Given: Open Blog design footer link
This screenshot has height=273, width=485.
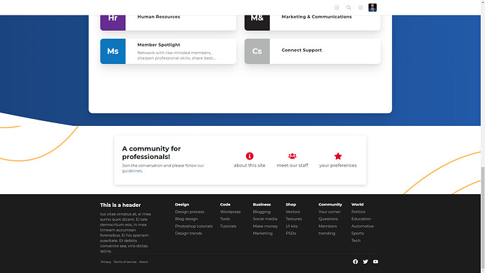Looking at the screenshot, I should point(186,219).
